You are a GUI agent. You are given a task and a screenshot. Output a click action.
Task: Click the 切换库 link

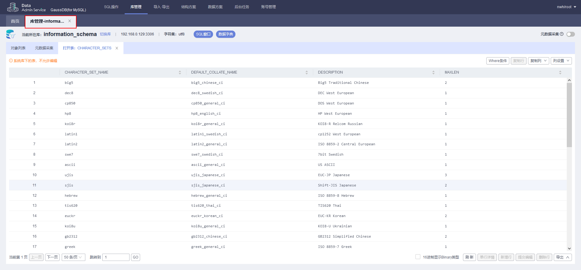click(105, 34)
